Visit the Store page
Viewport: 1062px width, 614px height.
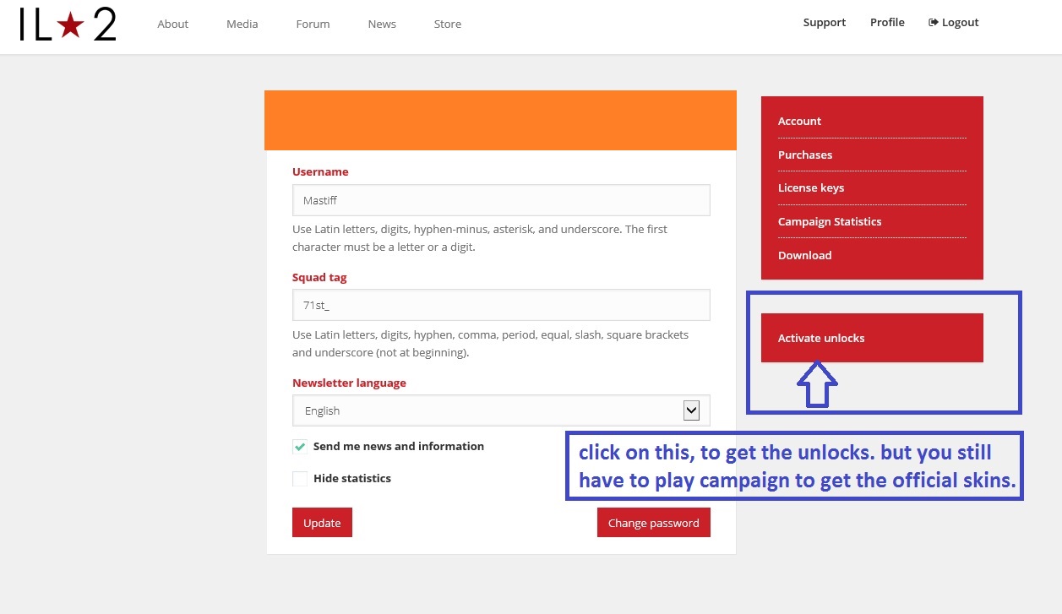click(448, 24)
